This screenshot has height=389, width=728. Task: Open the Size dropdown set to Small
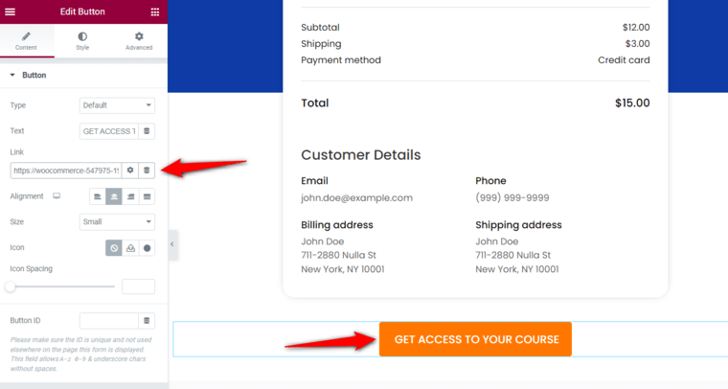(117, 222)
